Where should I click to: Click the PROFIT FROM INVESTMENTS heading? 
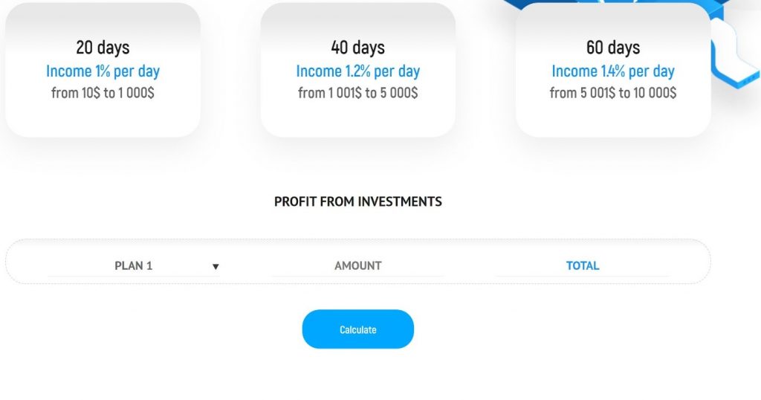pyautogui.click(x=357, y=201)
